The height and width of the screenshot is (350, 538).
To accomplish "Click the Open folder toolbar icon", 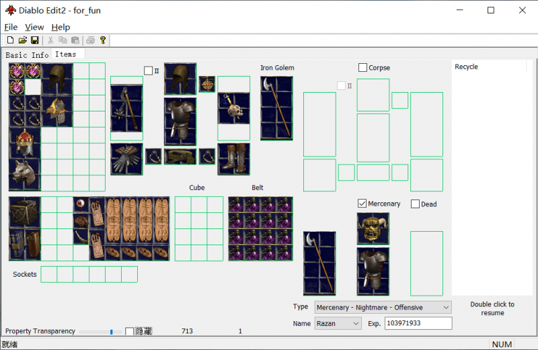I will coord(23,40).
